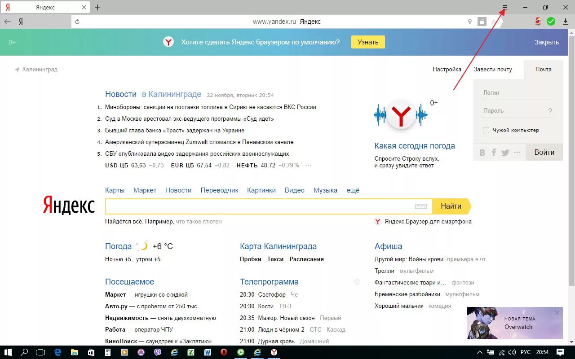Click the password help question mark
Image resolution: width=575 pixels, height=359 pixels.
point(550,111)
